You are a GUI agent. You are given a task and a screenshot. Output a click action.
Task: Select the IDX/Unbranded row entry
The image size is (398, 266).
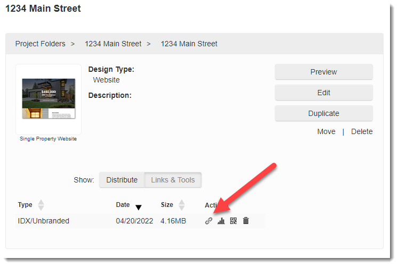coord(44,221)
